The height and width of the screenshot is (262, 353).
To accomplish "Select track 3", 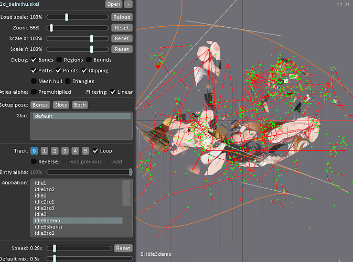I will pyautogui.click(x=65, y=151).
